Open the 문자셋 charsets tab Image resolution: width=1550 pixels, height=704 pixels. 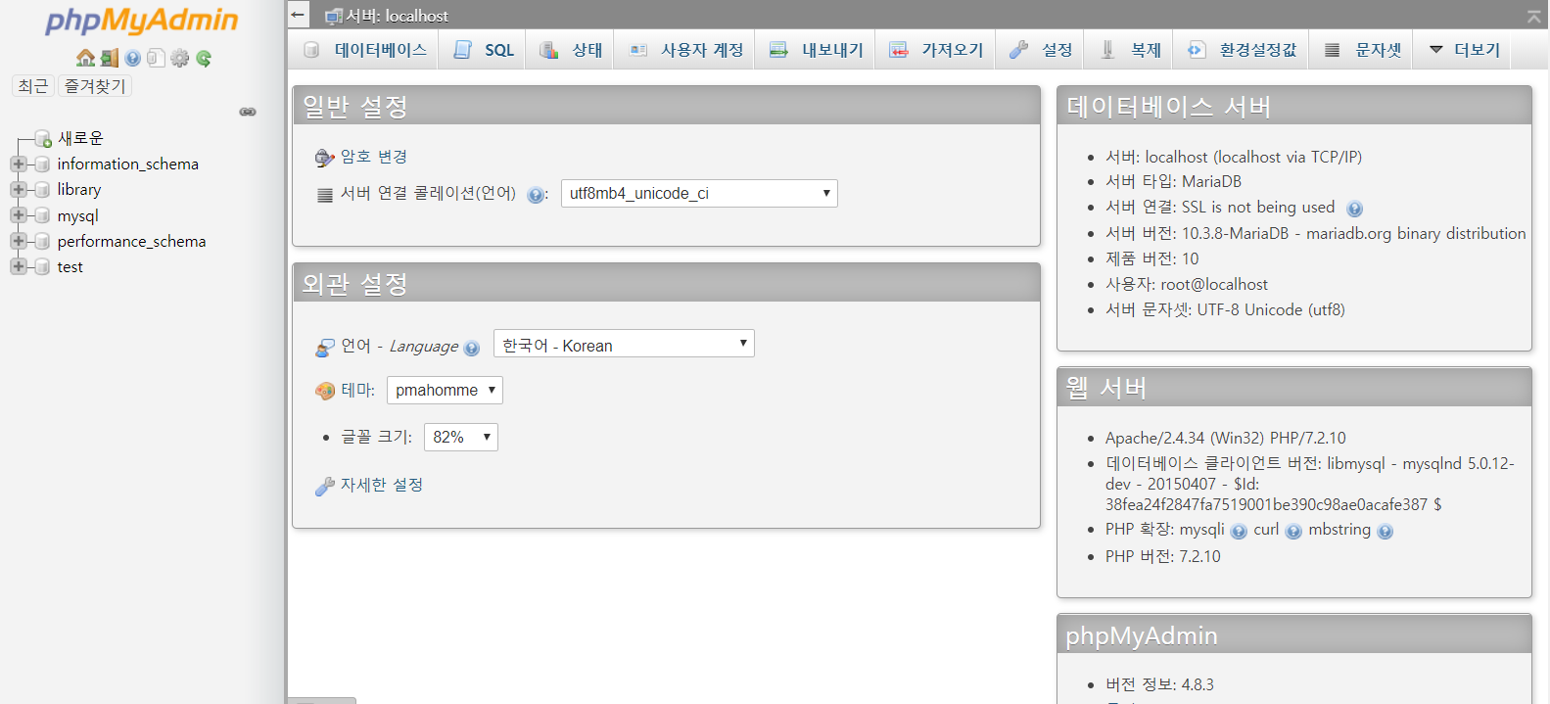1363,50
